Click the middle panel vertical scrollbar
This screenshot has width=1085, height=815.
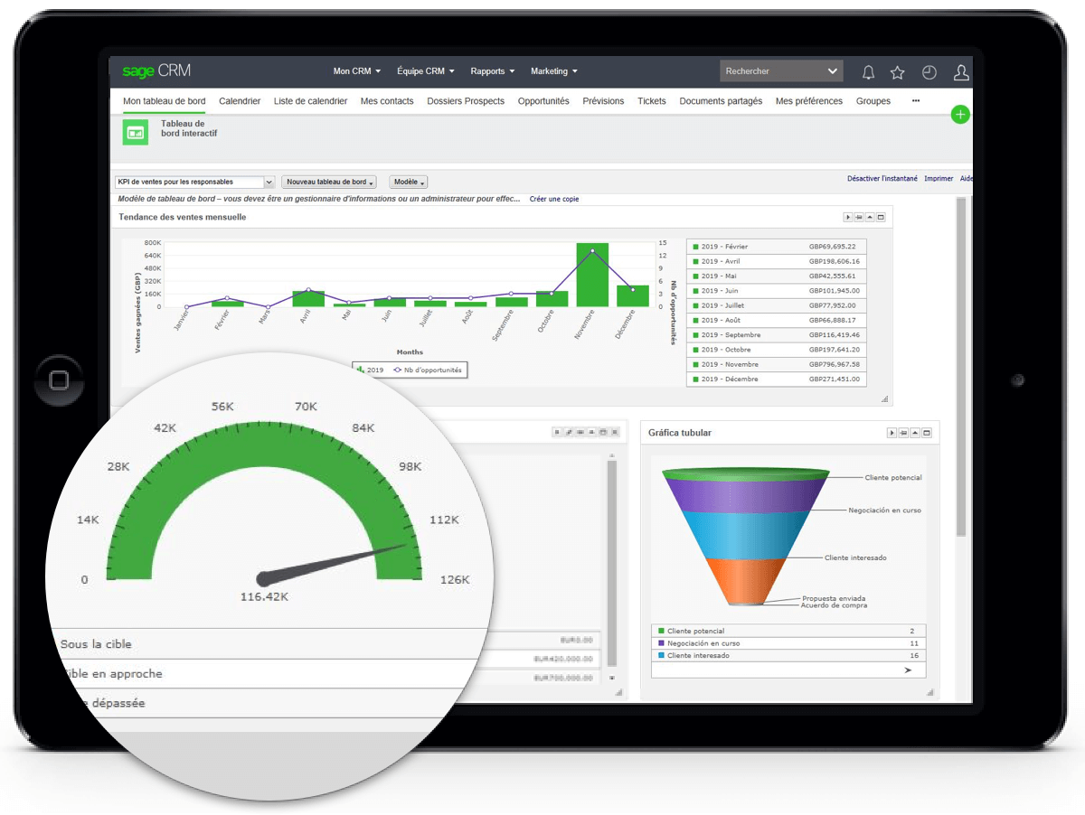[x=611, y=562]
